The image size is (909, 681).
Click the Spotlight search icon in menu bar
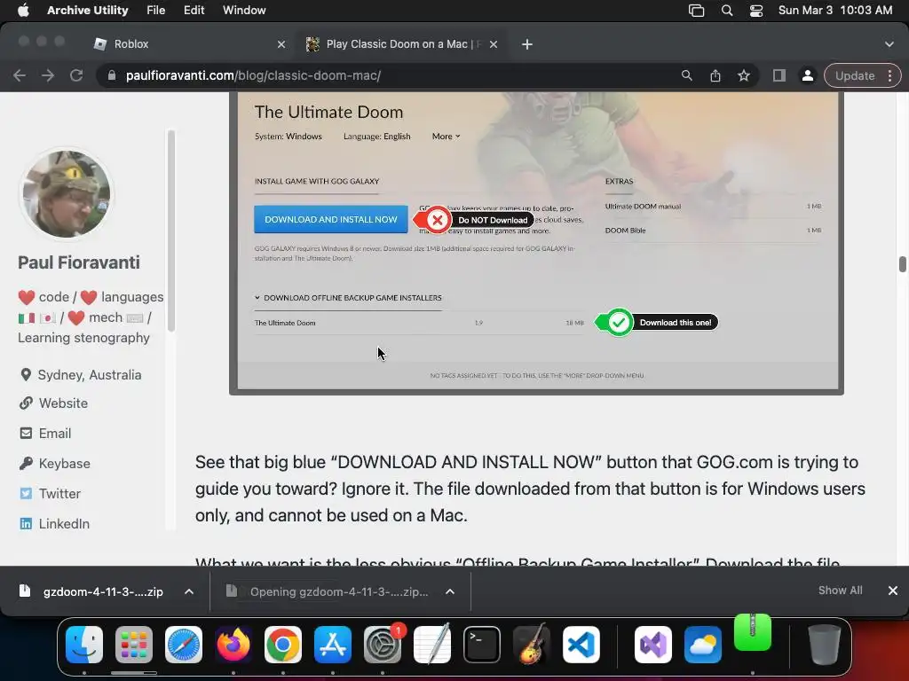726,10
